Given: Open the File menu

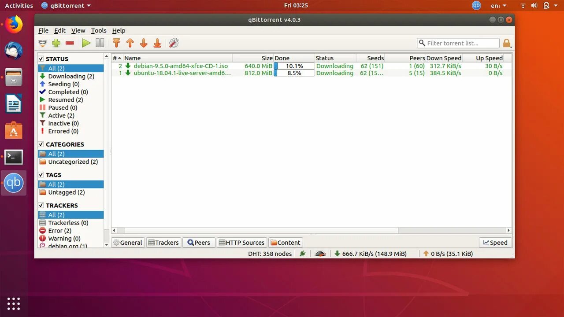Looking at the screenshot, I should (43, 30).
